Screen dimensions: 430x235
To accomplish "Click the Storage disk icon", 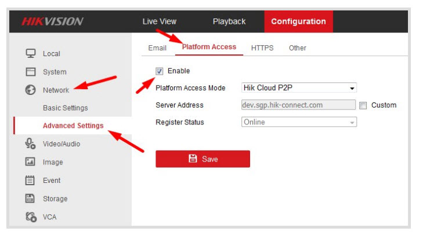I will click(x=31, y=199).
